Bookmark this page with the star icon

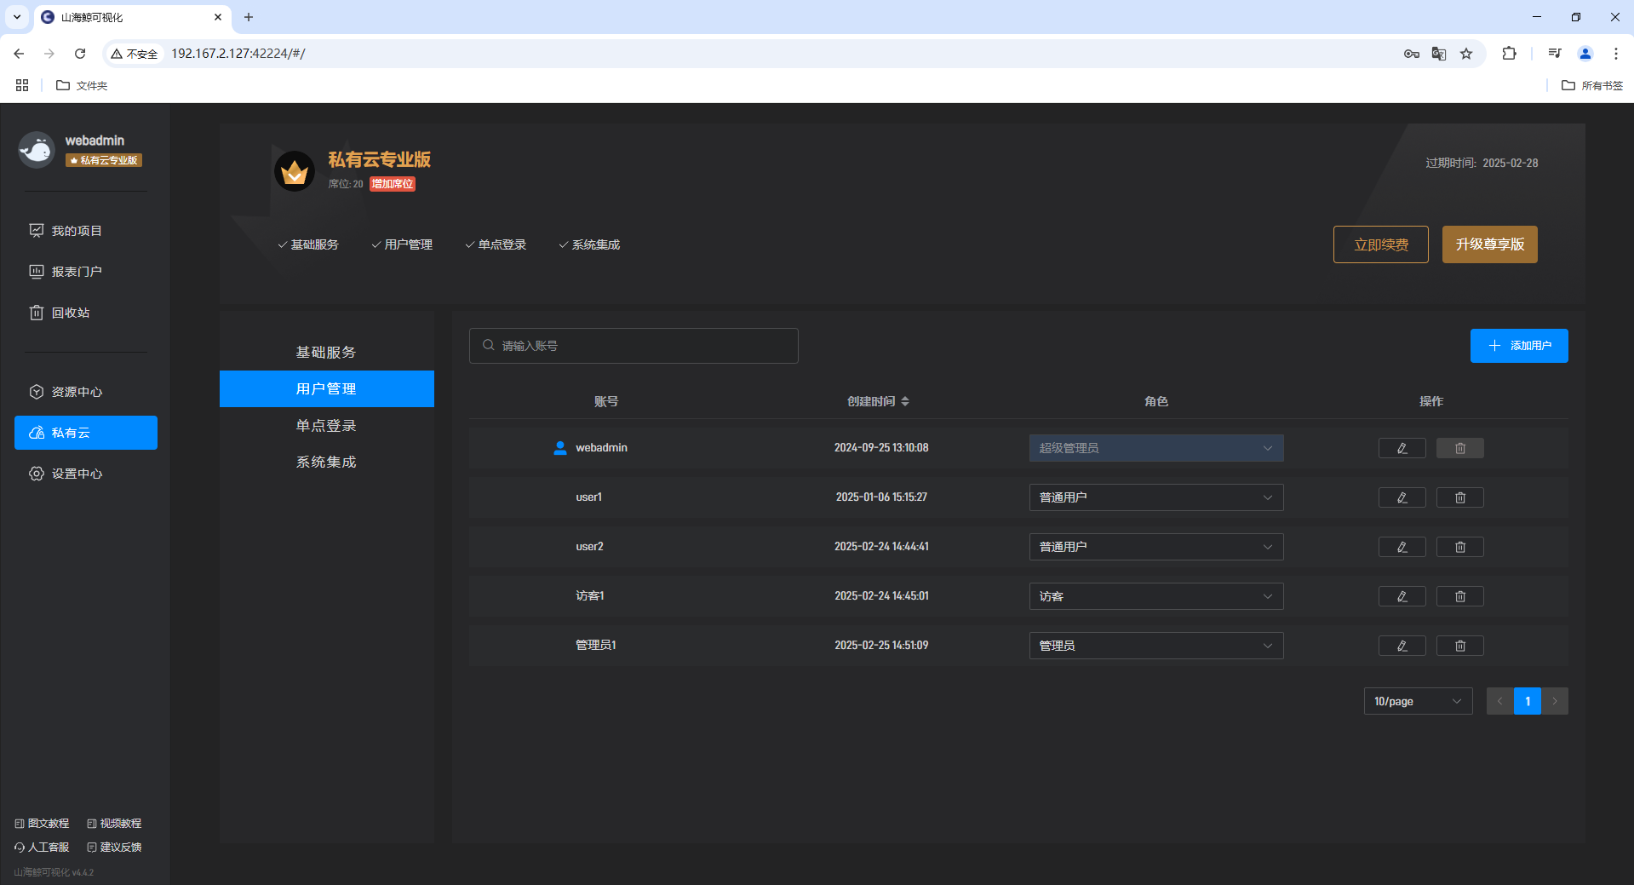pos(1466,54)
